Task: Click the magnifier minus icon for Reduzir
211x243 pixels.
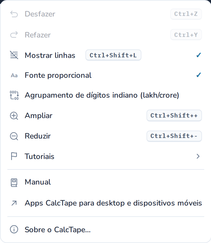Action: [14, 136]
